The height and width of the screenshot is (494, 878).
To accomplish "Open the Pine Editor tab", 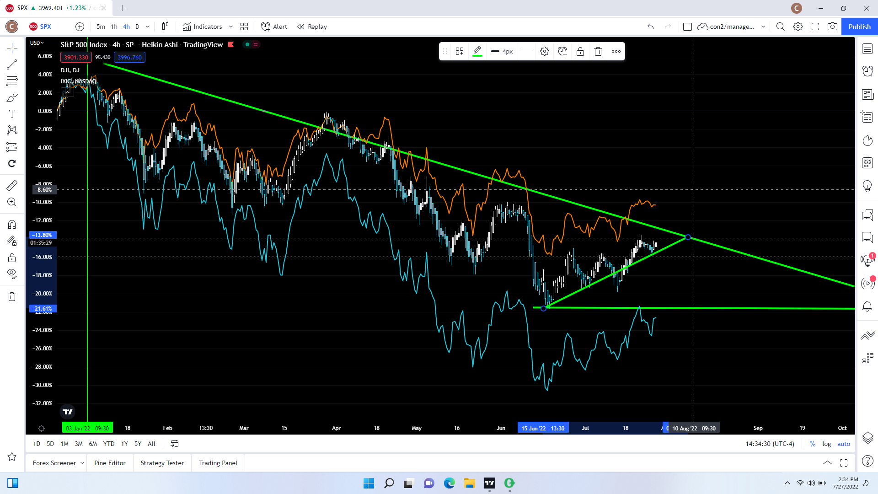I will tap(110, 463).
